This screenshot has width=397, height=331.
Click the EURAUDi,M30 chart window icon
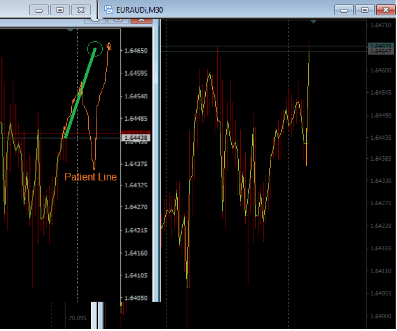109,10
